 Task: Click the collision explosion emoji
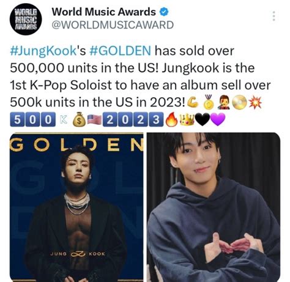click(x=255, y=102)
